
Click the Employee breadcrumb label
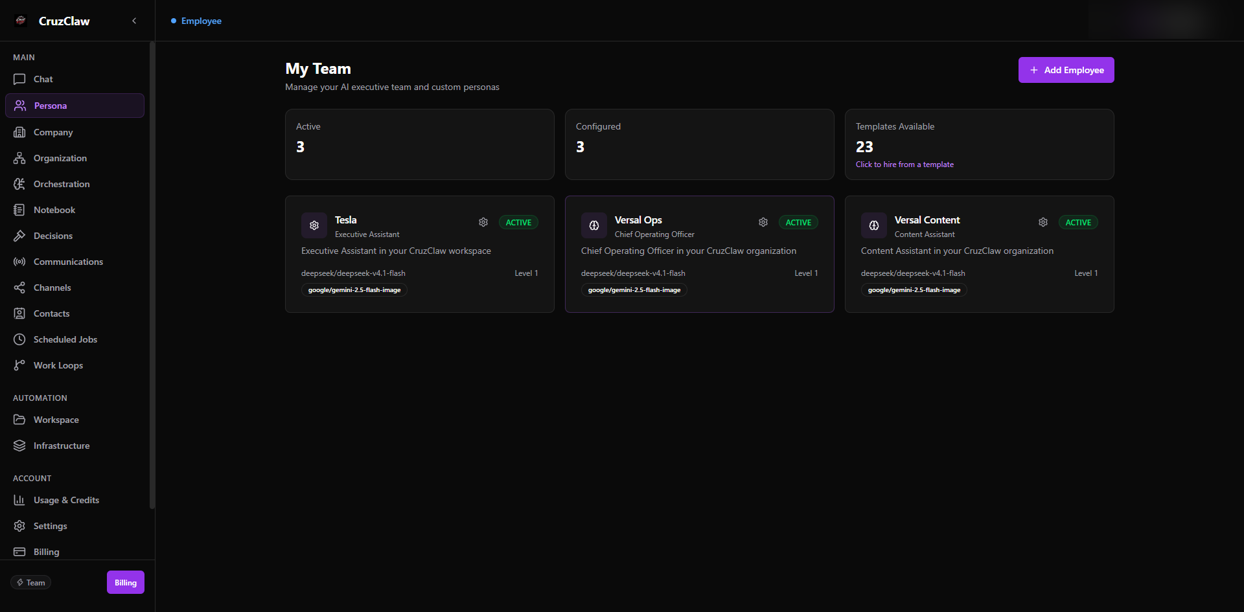click(x=202, y=21)
